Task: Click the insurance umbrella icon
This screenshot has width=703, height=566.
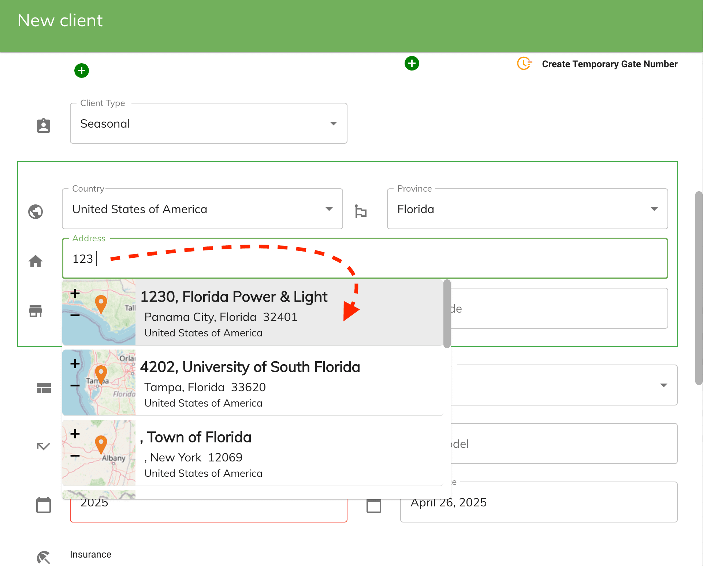Action: tap(43, 557)
